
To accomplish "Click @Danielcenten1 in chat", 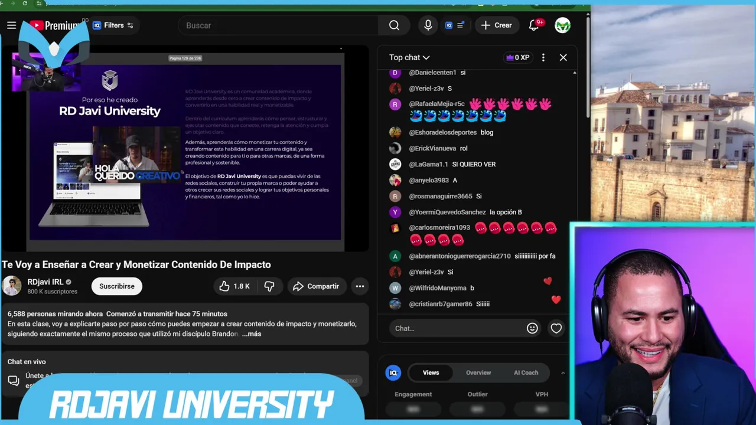I will (x=432, y=73).
